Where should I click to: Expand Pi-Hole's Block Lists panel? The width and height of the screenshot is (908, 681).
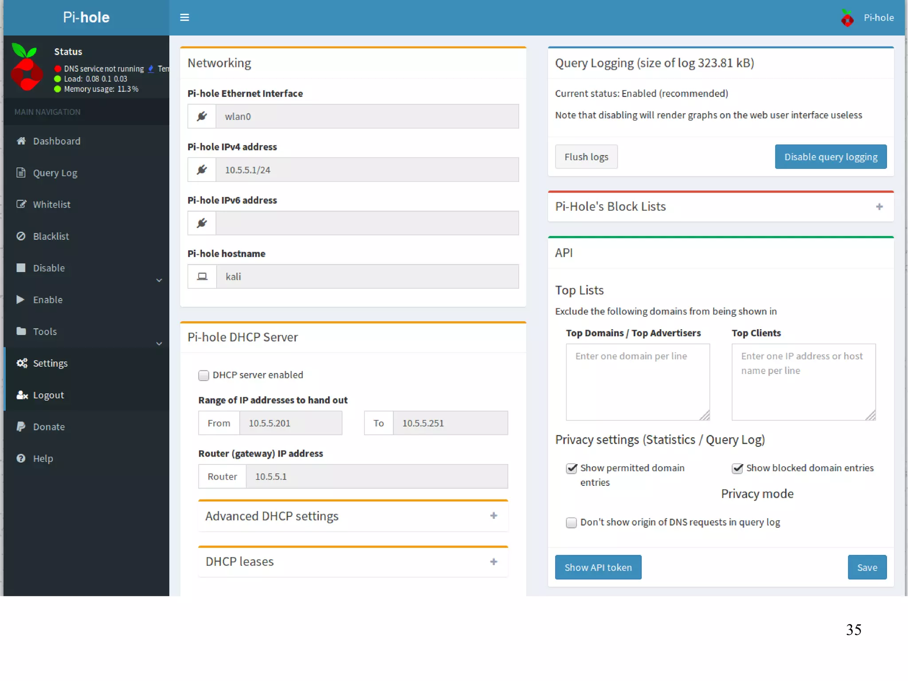tap(879, 207)
